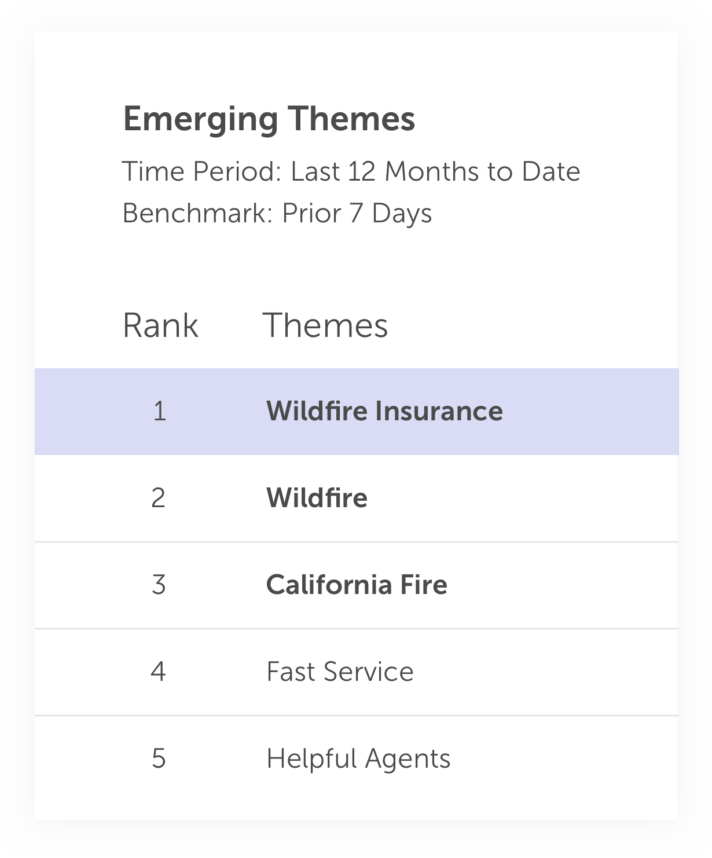Click the Benchmark label
712x858 pixels.
point(197,213)
